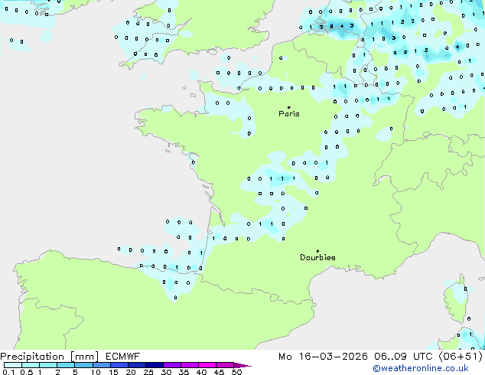Click the Paris city label

point(289,114)
